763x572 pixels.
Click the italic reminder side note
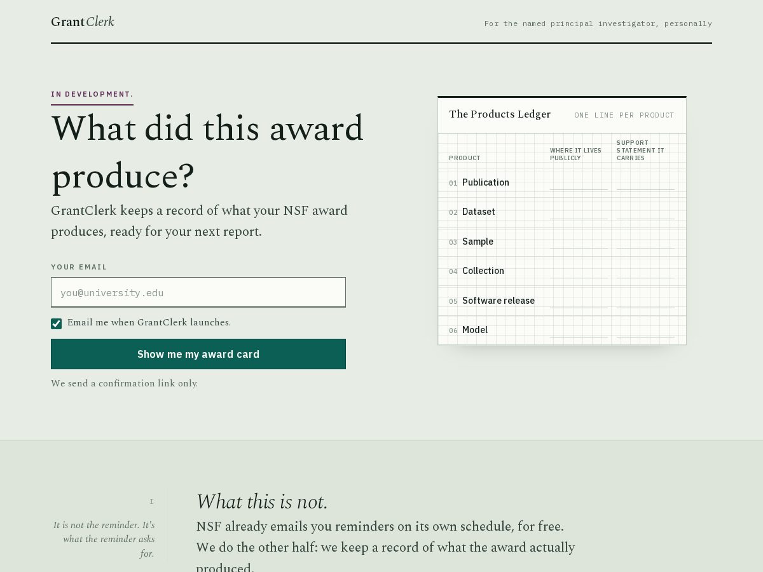(104, 539)
